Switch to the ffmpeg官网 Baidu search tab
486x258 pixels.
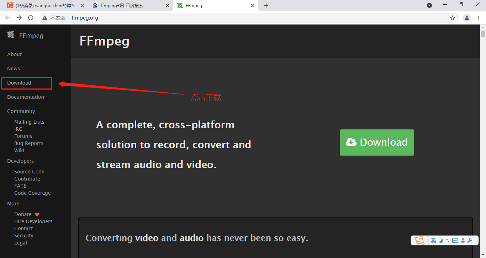point(130,5)
